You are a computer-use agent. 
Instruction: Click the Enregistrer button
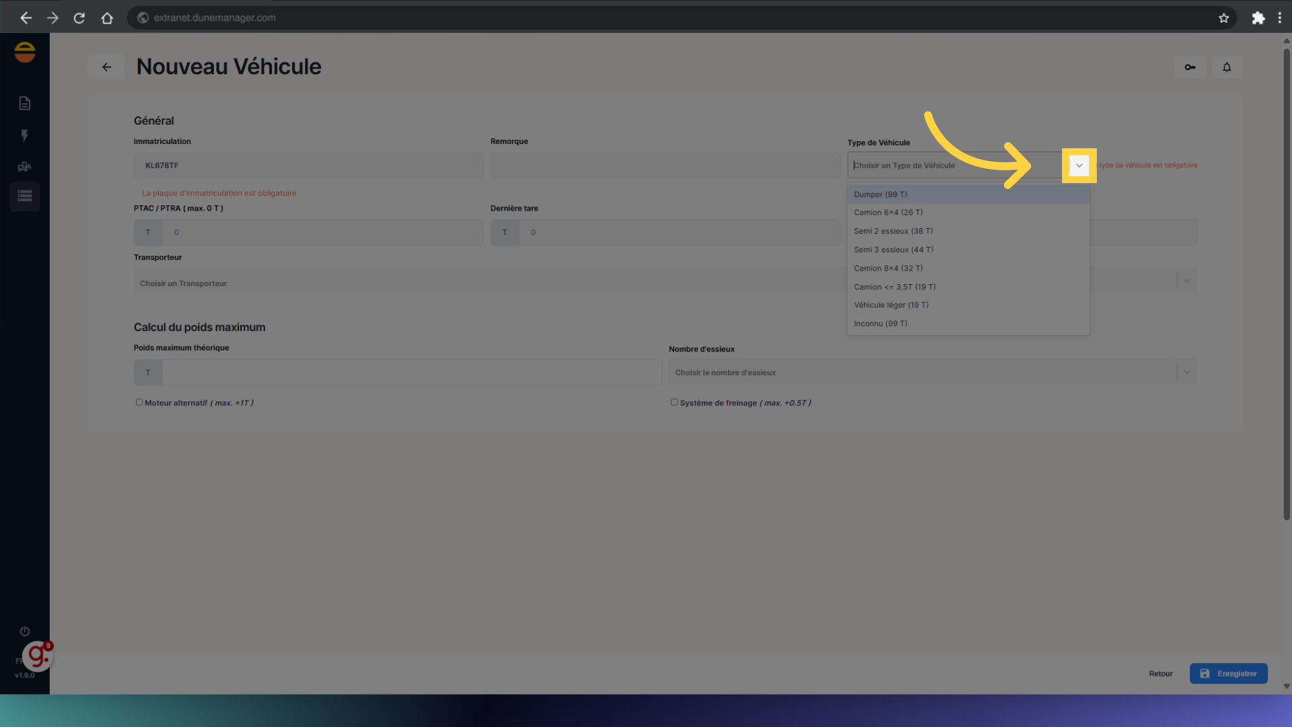tap(1228, 673)
